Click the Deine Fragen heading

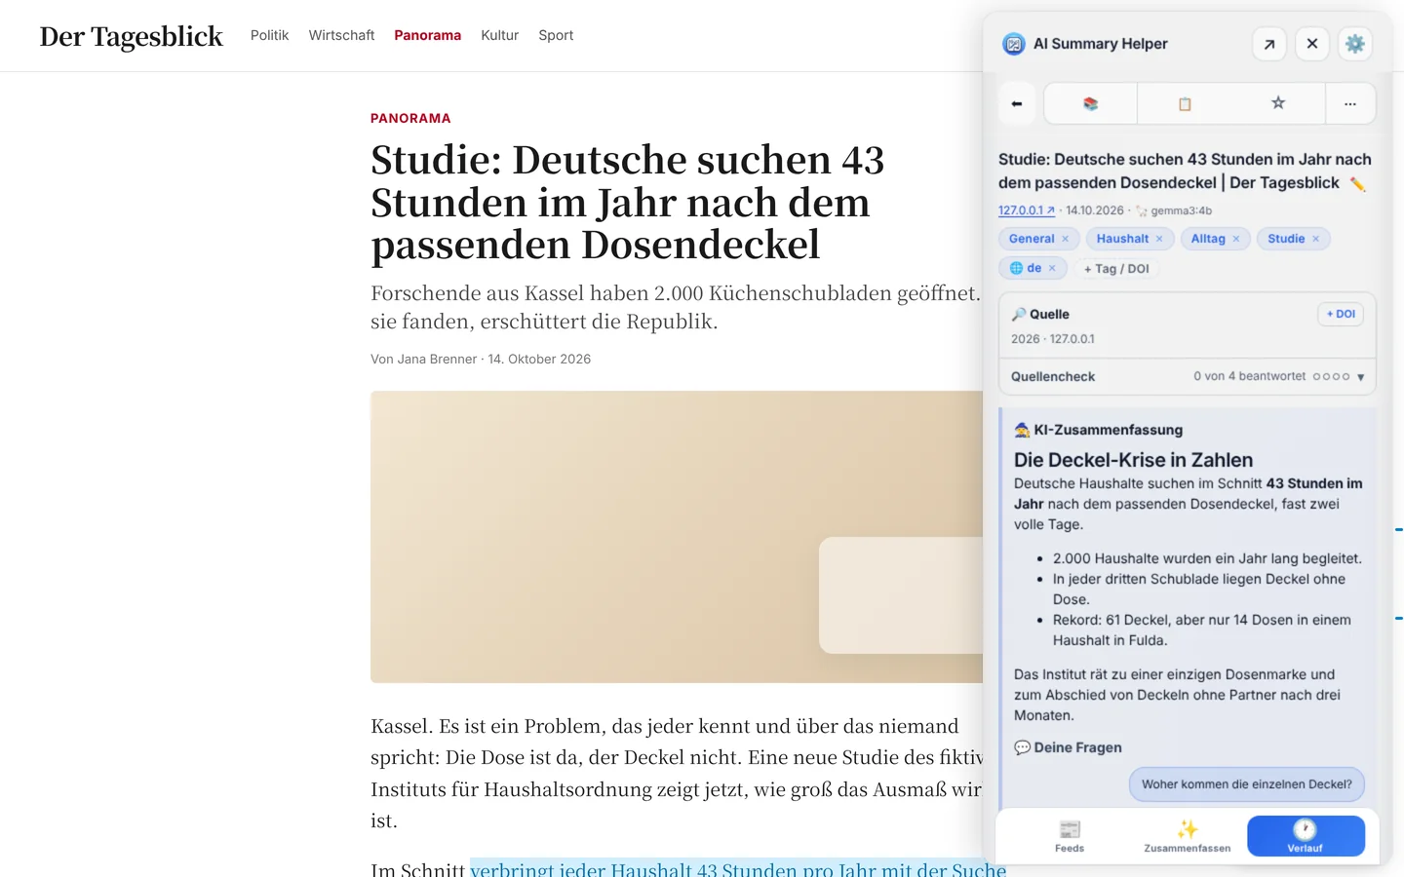pyautogui.click(x=1069, y=747)
